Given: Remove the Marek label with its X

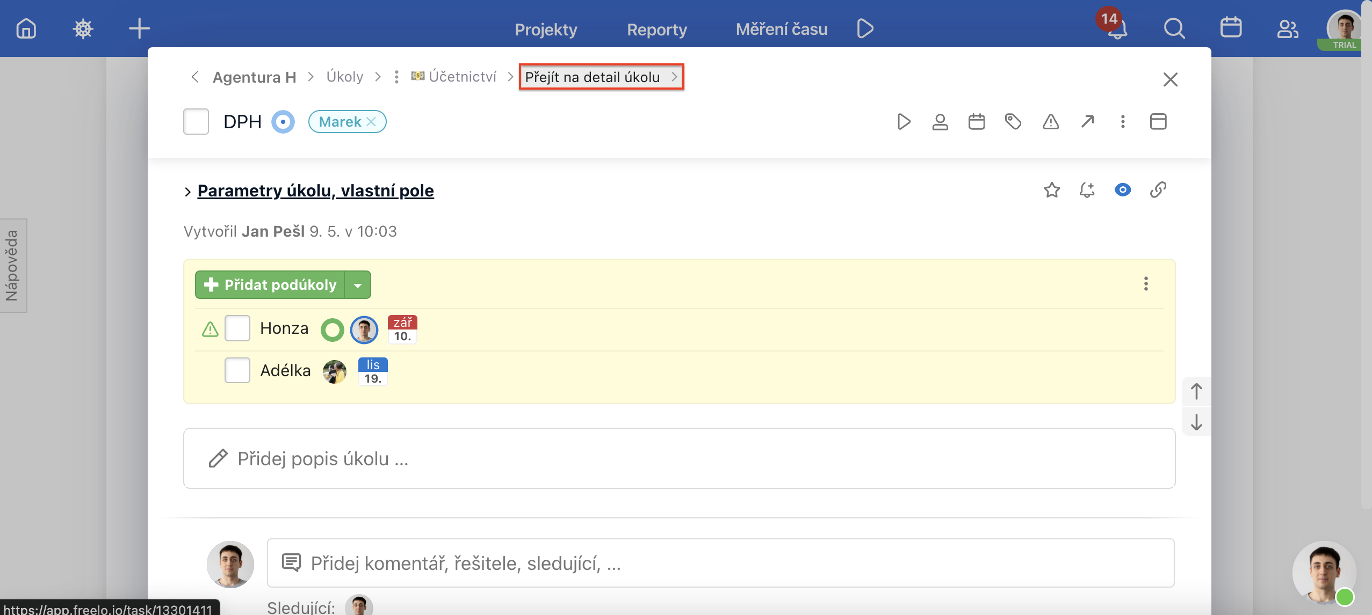Looking at the screenshot, I should click(x=371, y=122).
